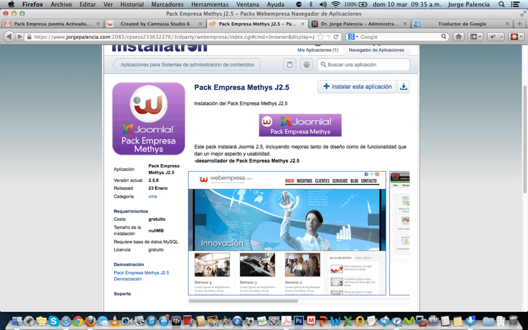Click the date and time in the menu bar
The height and width of the screenshot is (330, 528).
click(x=407, y=4)
